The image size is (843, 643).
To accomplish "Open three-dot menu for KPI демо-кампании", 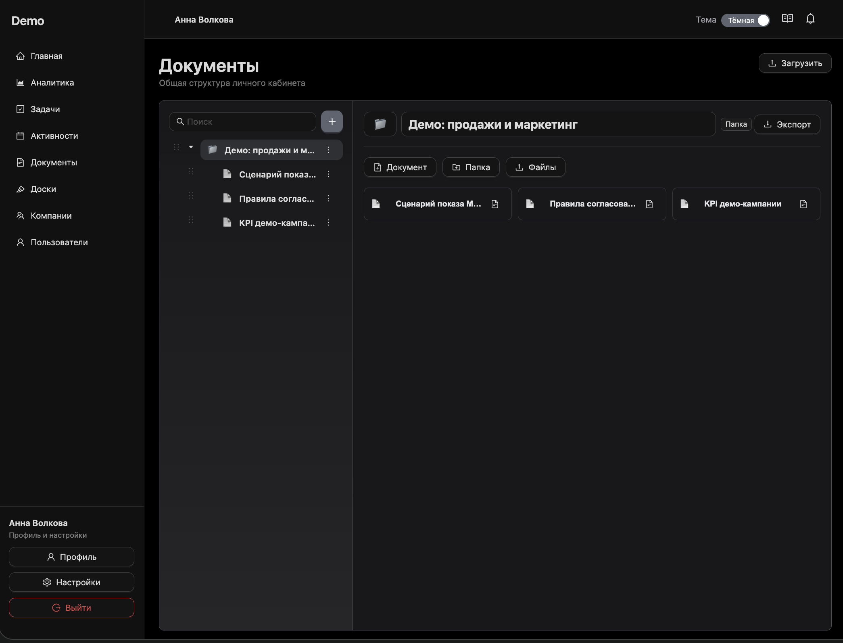I will click(x=328, y=223).
